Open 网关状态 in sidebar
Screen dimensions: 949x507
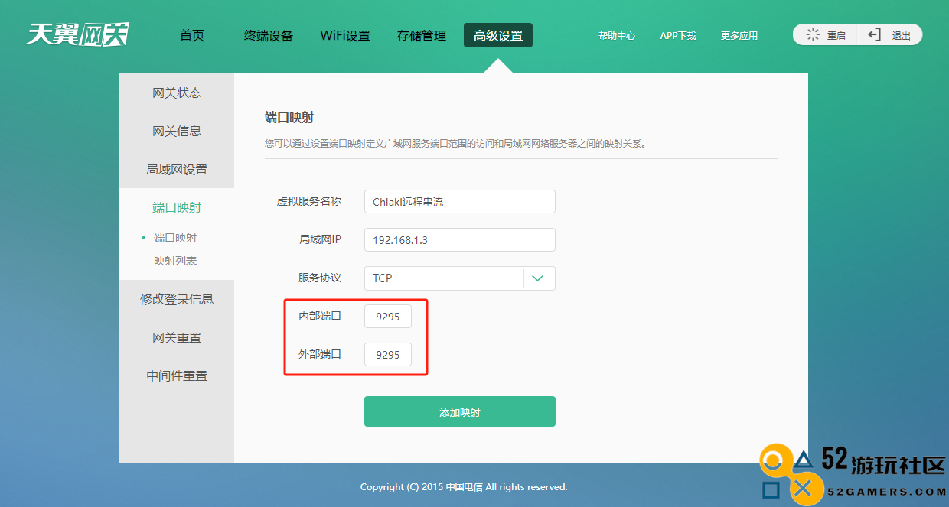coord(177,93)
